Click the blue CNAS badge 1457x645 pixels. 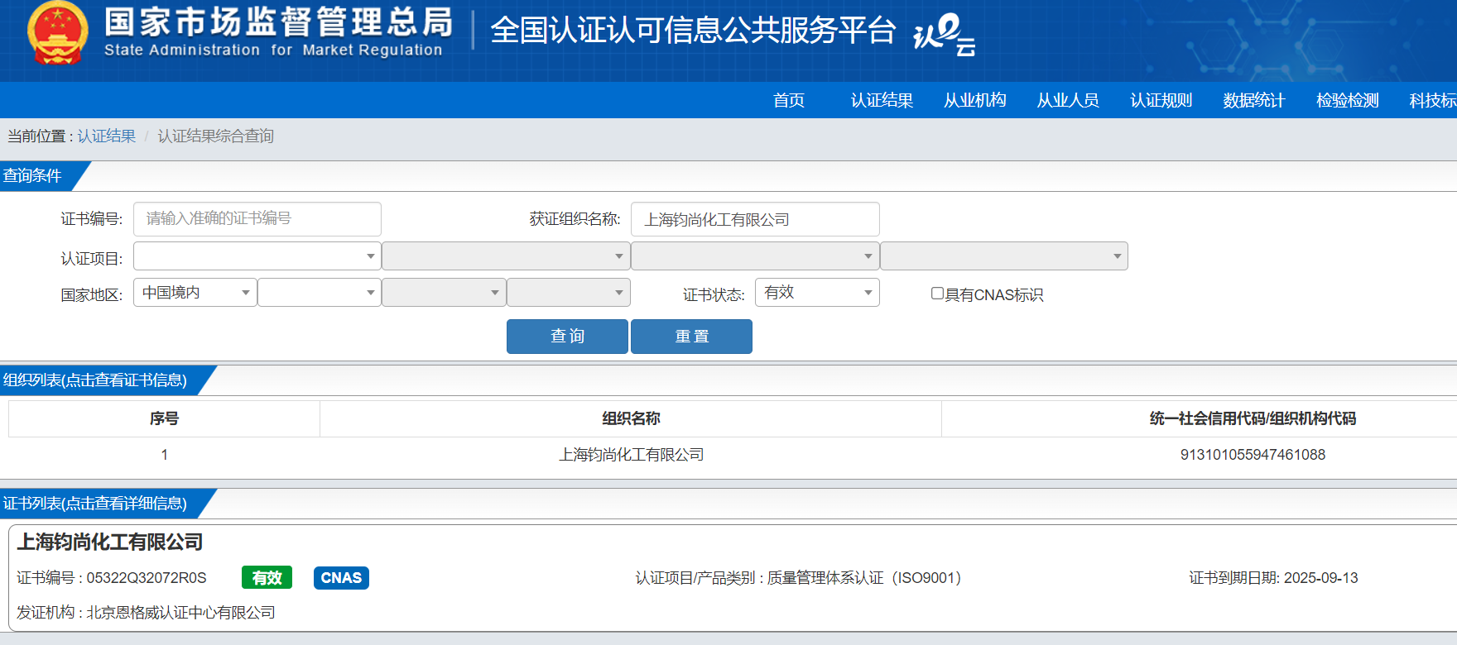pyautogui.click(x=341, y=577)
